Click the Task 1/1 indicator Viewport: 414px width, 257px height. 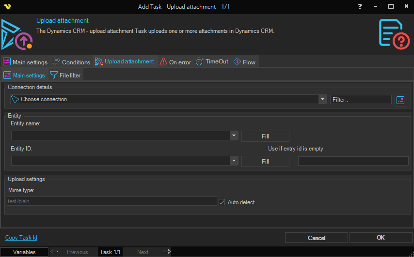coord(110,252)
